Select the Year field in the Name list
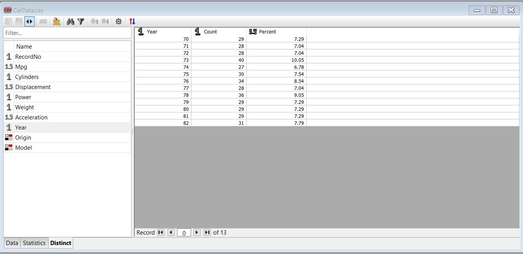The height and width of the screenshot is (254, 523). click(x=21, y=127)
